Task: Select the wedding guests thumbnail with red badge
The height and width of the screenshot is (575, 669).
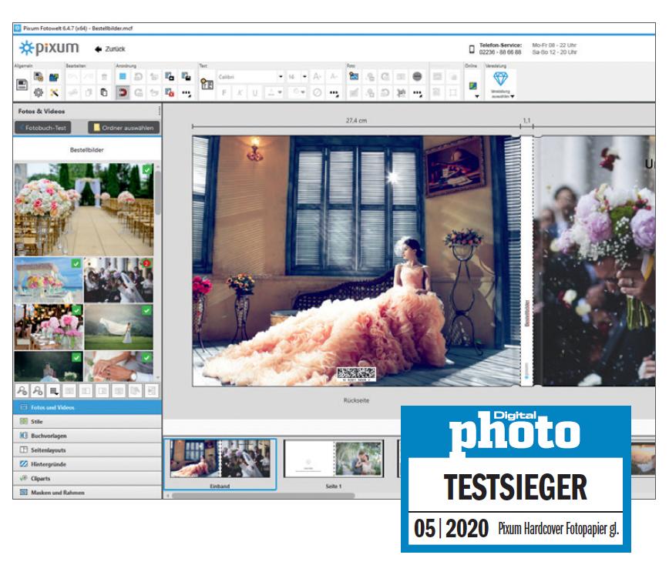Action: (119, 279)
